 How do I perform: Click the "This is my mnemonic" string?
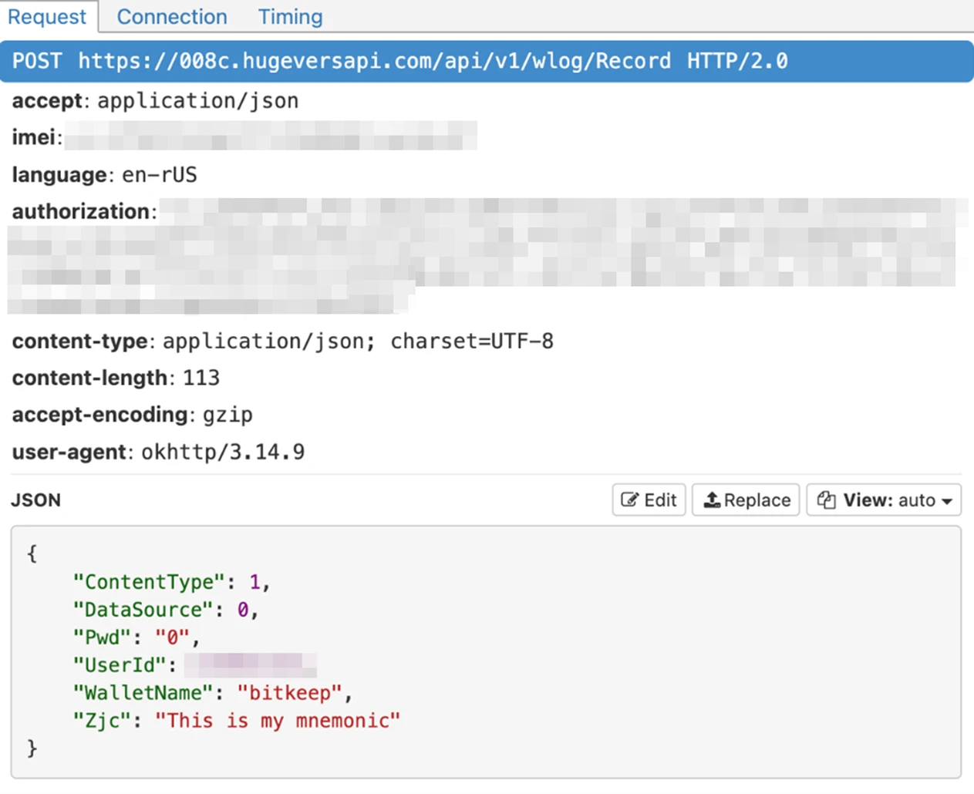click(x=278, y=721)
